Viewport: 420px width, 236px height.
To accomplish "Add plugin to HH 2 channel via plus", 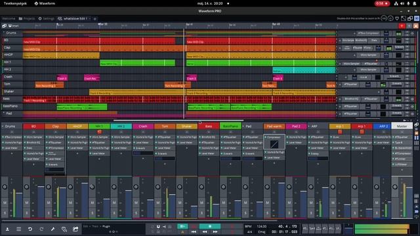I will click(121, 153).
